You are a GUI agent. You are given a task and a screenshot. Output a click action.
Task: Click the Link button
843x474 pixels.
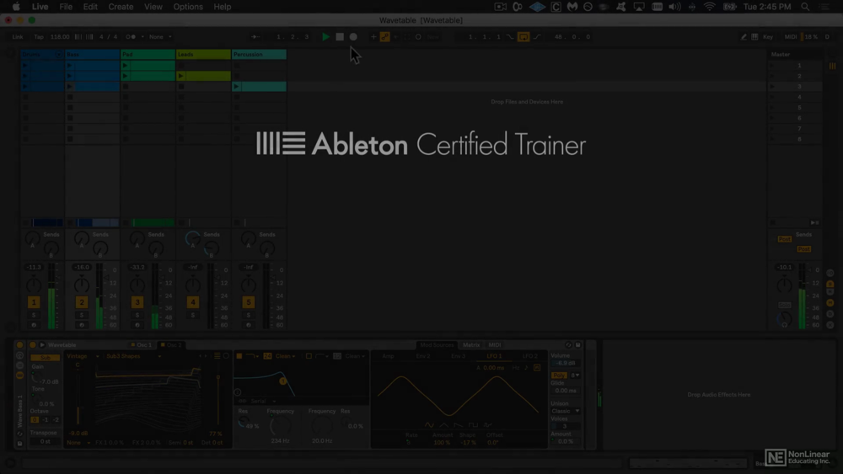pyautogui.click(x=18, y=37)
